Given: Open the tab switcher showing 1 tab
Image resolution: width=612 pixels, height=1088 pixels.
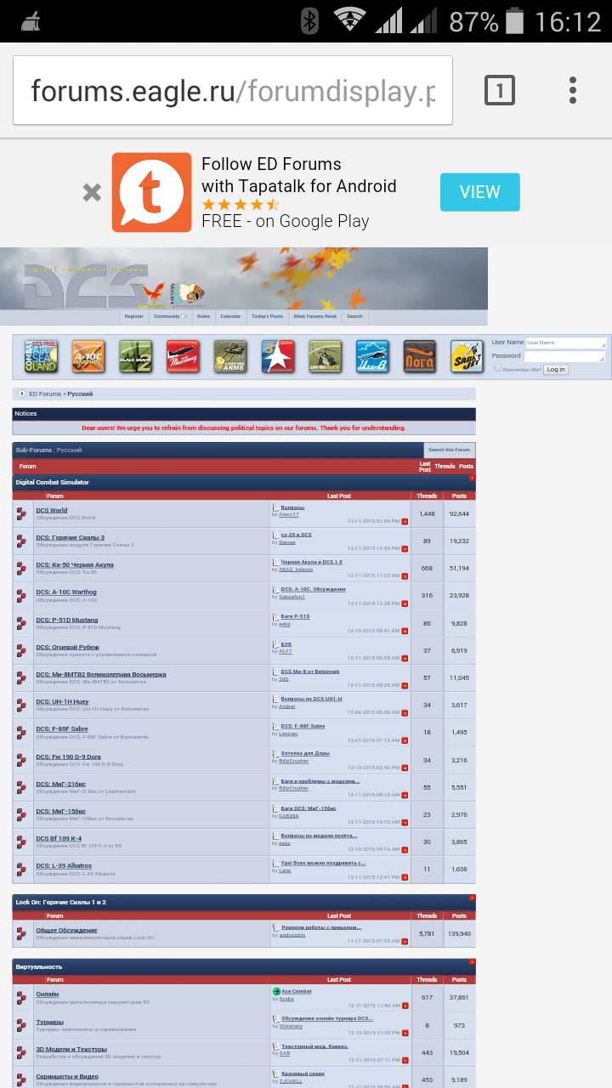Looking at the screenshot, I should (500, 90).
